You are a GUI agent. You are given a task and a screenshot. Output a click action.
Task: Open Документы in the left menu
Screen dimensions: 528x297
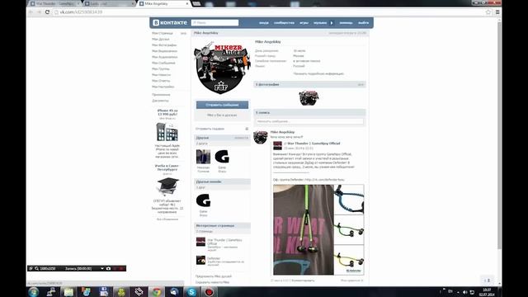coord(160,101)
